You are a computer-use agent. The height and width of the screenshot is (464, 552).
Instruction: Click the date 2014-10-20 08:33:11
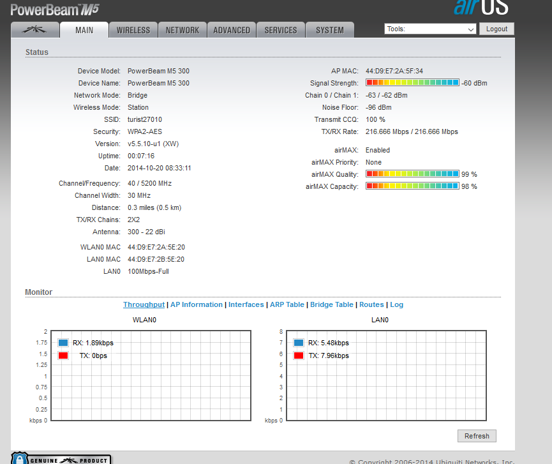pyautogui.click(x=159, y=168)
